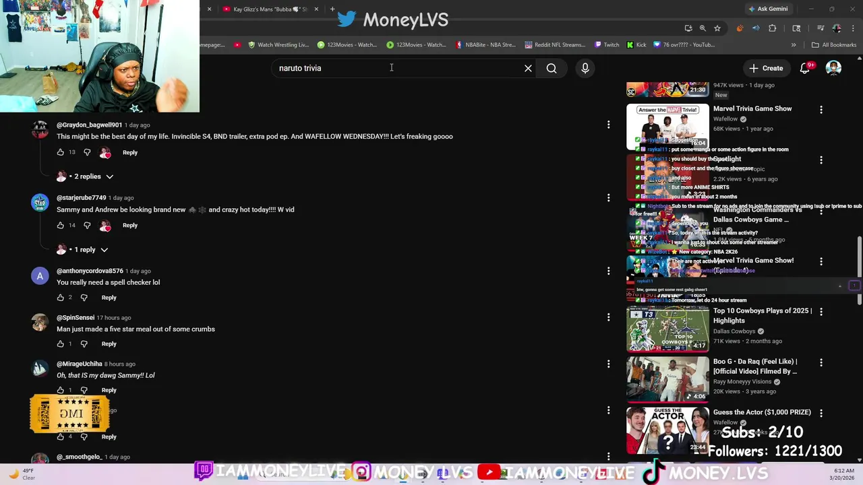Viewport: 863px width, 485px height.
Task: Open @SpinSensei channel link
Action: coord(76,317)
